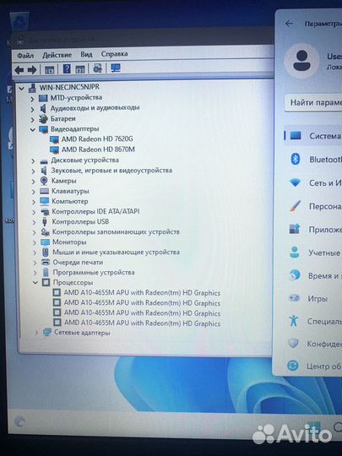The image size is (342, 456).
Task: Click the blue Help question-mark toolbar icon
Action: [x=67, y=69]
